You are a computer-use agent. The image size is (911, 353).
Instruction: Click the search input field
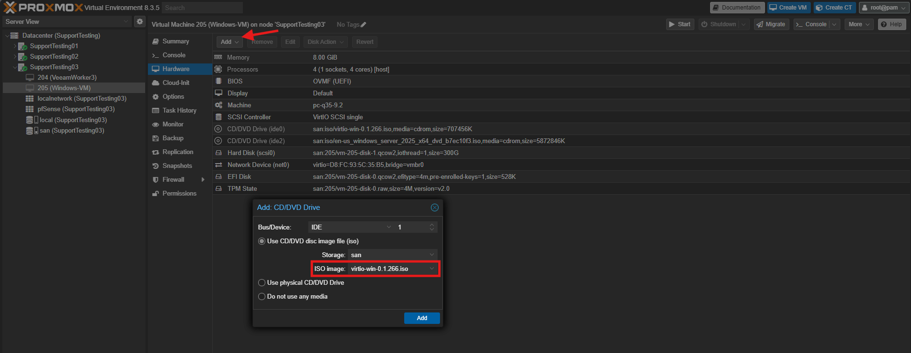pyautogui.click(x=202, y=8)
